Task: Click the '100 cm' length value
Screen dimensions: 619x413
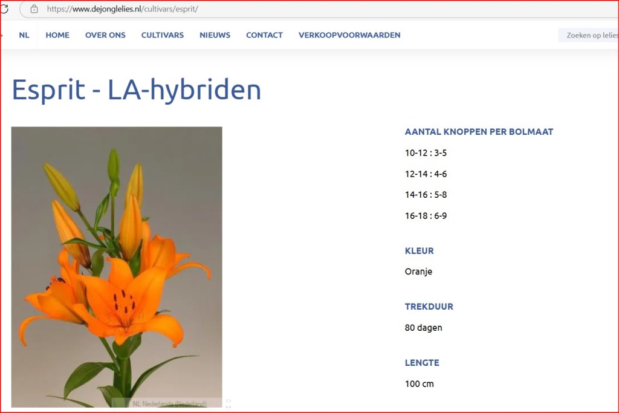Action: [419, 384]
